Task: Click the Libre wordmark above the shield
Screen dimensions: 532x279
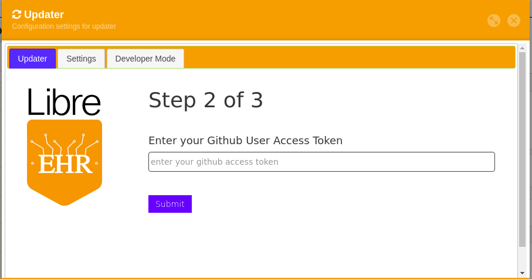Action: (64, 102)
